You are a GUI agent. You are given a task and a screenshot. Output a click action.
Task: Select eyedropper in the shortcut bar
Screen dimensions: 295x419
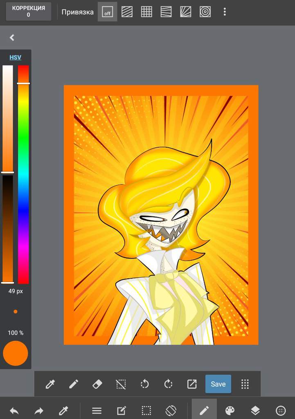click(x=50, y=384)
